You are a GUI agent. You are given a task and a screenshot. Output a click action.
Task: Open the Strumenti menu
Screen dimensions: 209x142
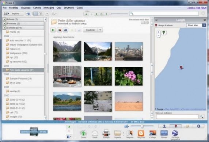click(x=69, y=8)
